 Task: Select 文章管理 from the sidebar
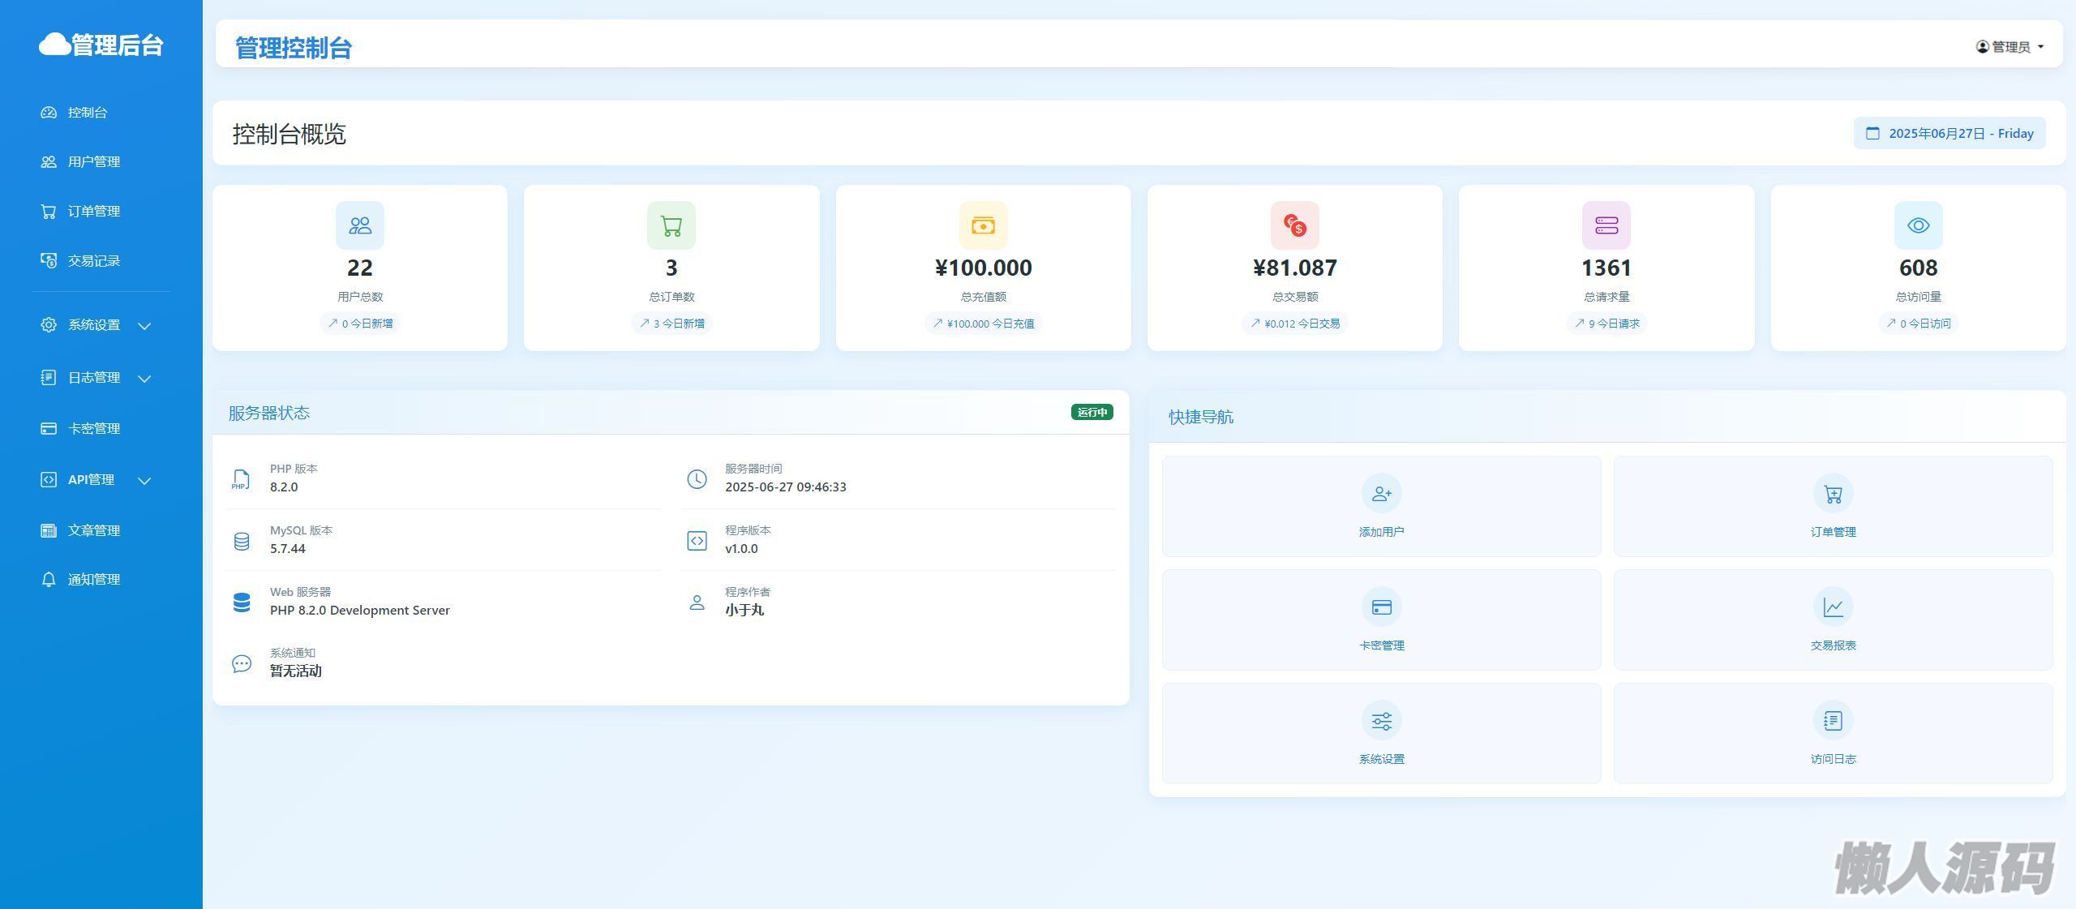[93, 530]
